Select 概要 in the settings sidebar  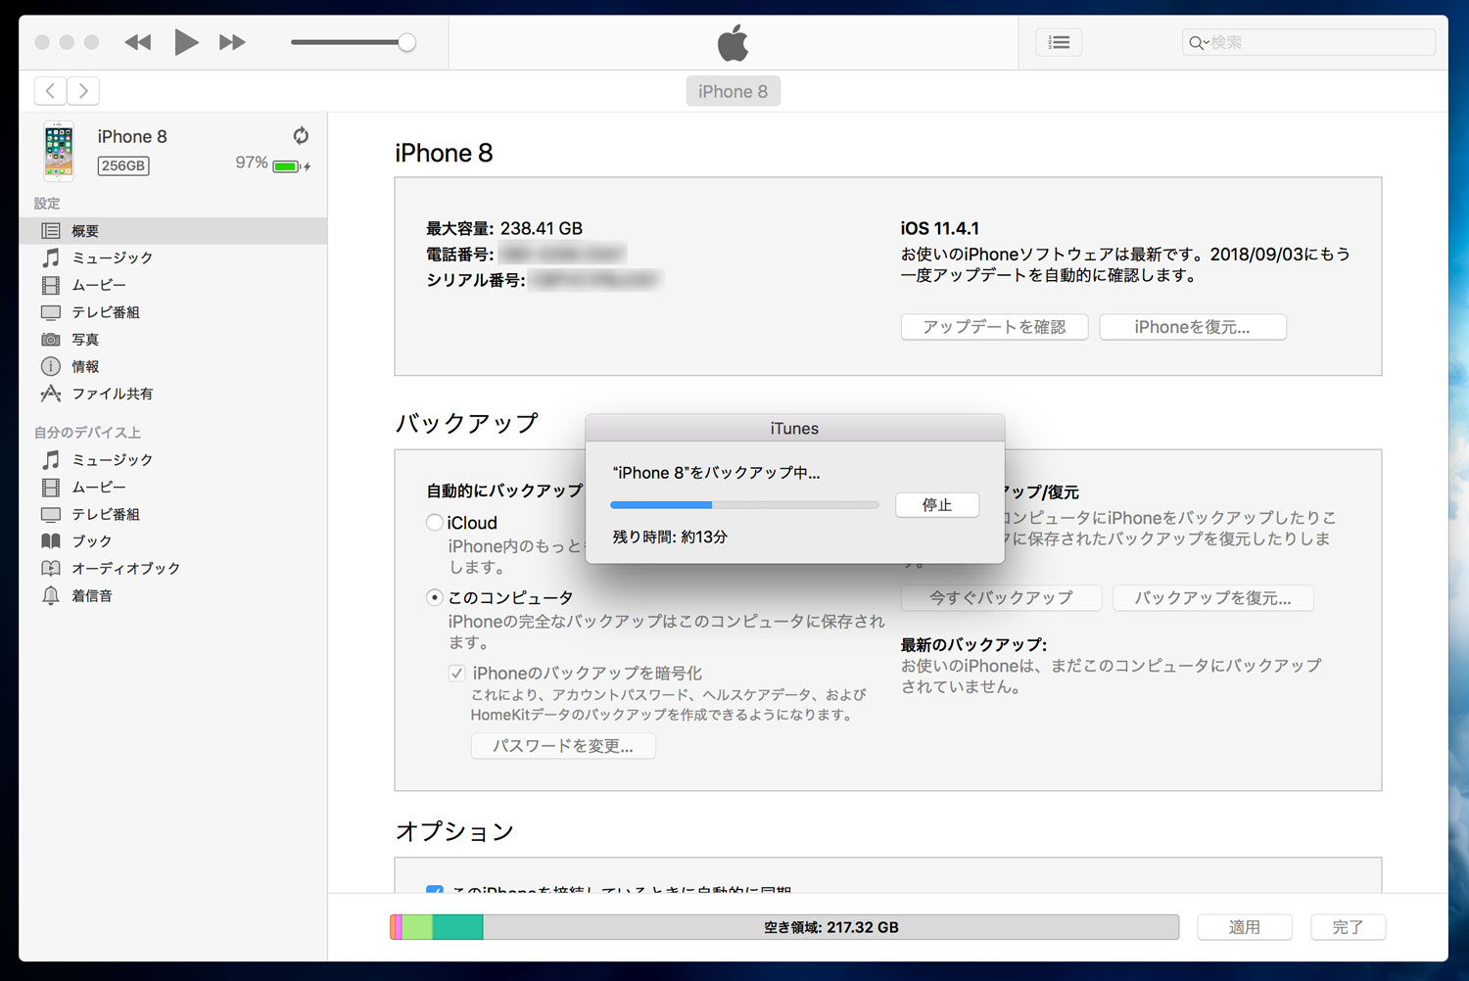[172, 231]
